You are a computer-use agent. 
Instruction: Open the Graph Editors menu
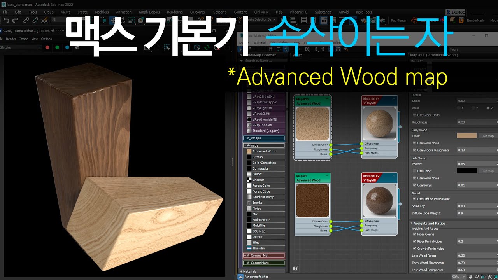pos(149,12)
